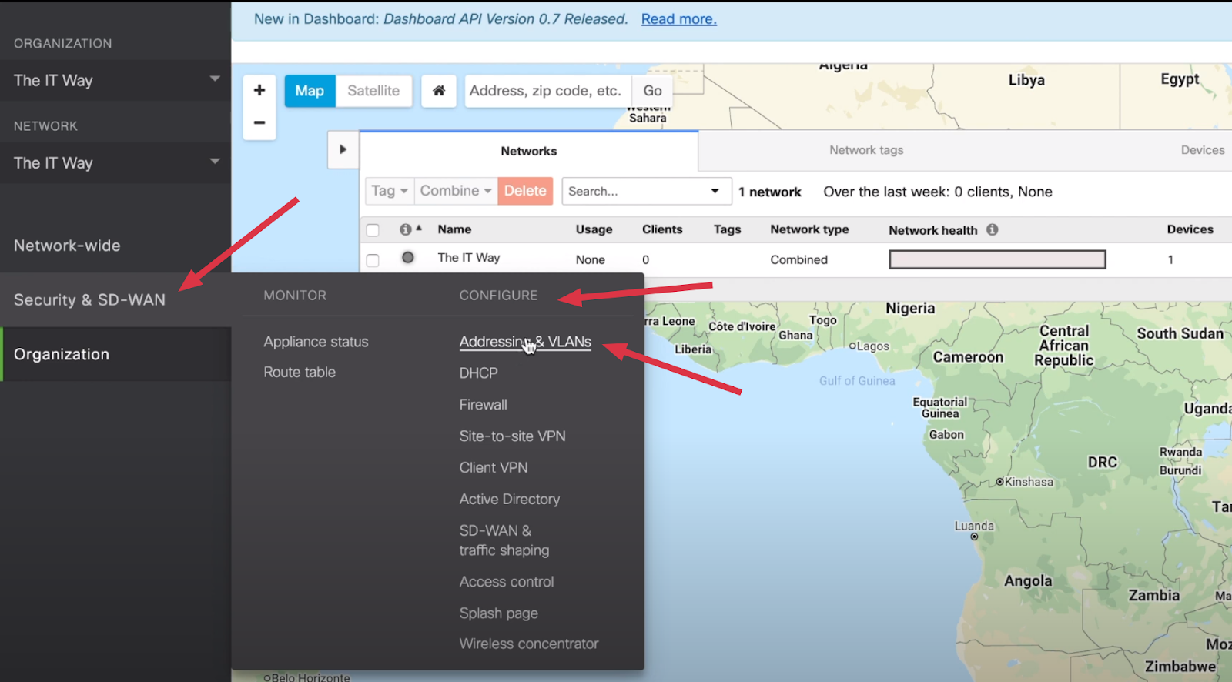Click the status info icon column header
This screenshot has width=1232, height=682.
pyautogui.click(x=405, y=229)
